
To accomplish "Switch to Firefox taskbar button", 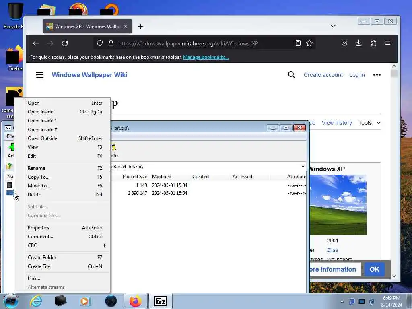I will coord(135,301).
